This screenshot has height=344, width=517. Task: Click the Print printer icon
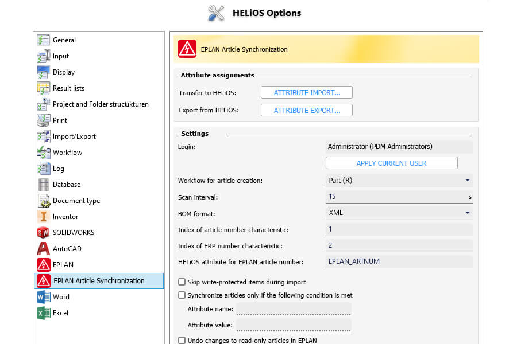click(43, 120)
